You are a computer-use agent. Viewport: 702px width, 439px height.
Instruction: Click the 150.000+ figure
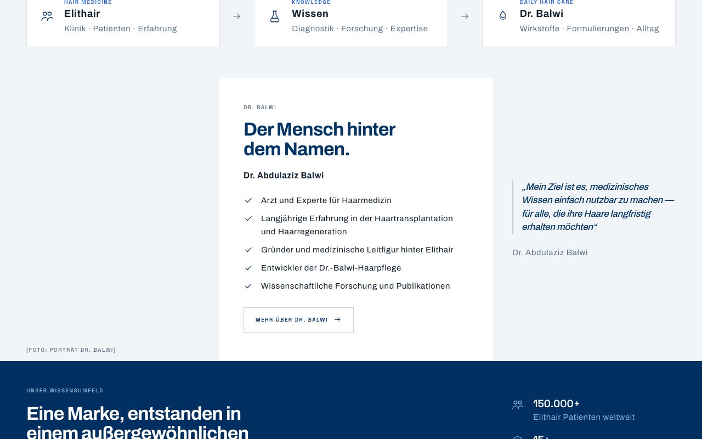click(x=557, y=404)
